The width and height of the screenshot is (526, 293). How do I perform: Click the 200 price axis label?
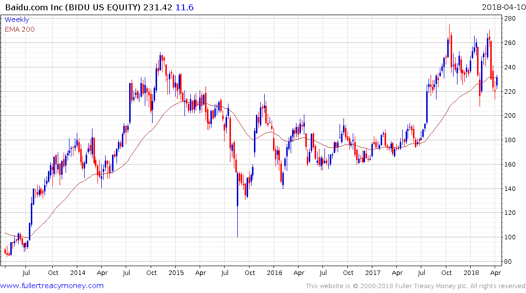pyautogui.click(x=511, y=116)
